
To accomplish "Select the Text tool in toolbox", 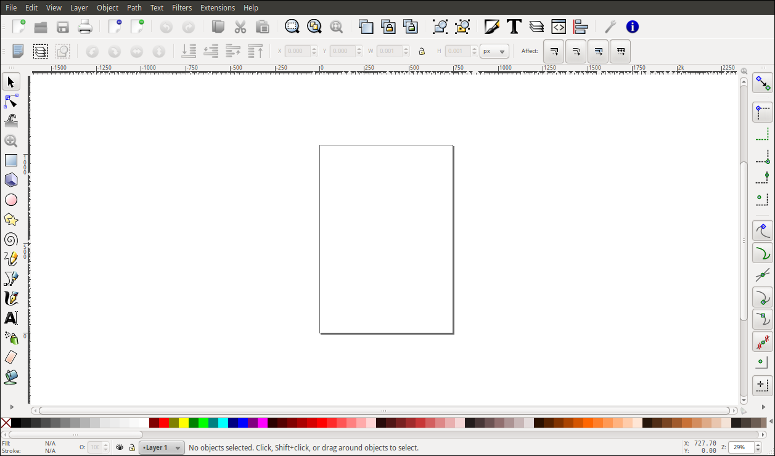I will (x=11, y=318).
